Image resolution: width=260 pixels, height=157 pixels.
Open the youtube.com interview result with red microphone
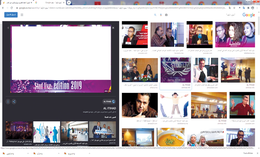[135, 35]
